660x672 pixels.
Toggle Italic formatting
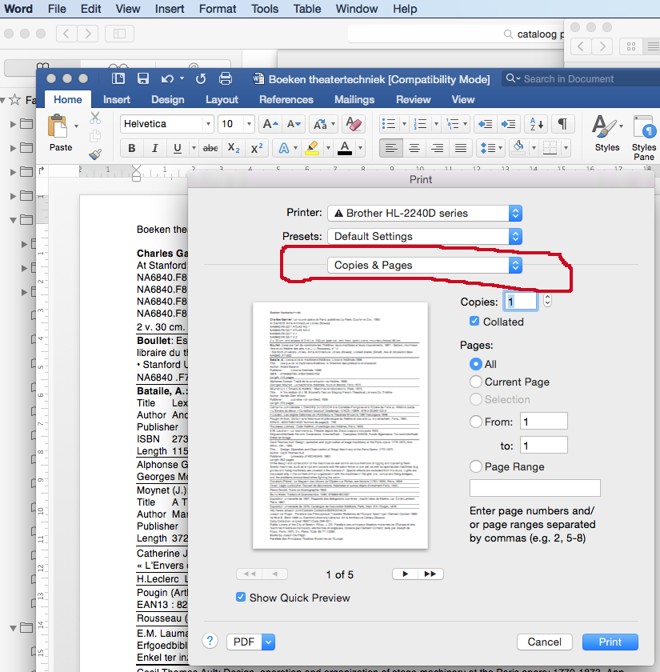154,148
